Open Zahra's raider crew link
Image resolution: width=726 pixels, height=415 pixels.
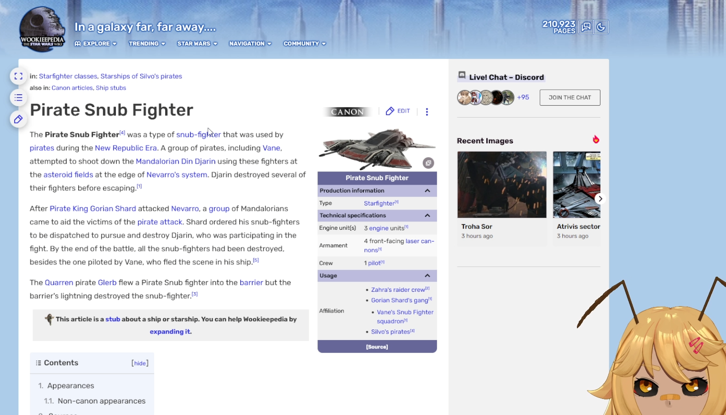[x=398, y=290]
